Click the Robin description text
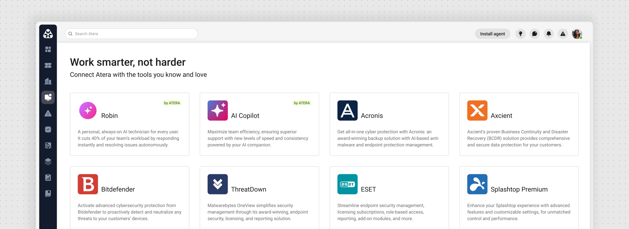Viewport: 629px width, 229px height. (x=129, y=138)
